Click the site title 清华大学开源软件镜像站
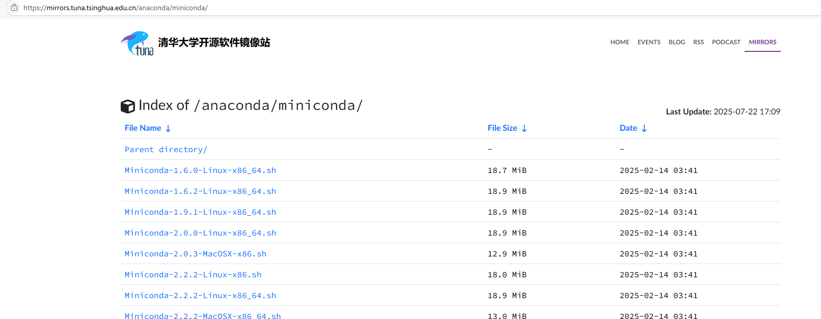This screenshot has height=319, width=821. [214, 43]
